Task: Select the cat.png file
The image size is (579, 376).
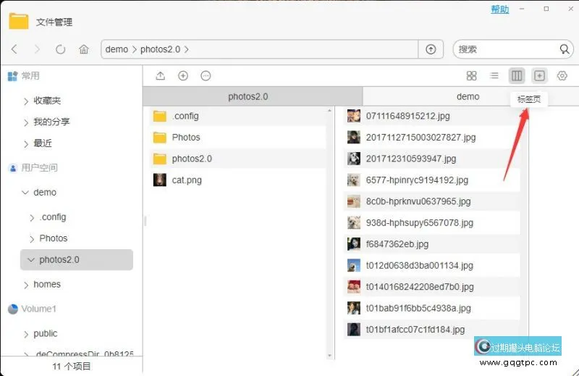Action: [187, 180]
